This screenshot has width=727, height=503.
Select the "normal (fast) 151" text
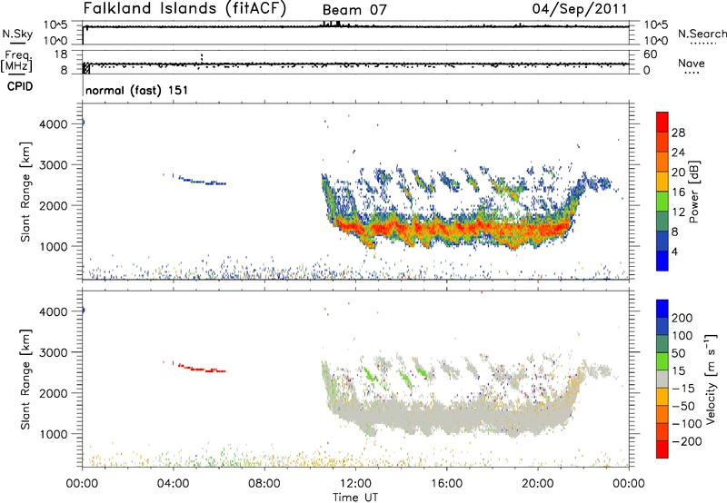tap(137, 90)
